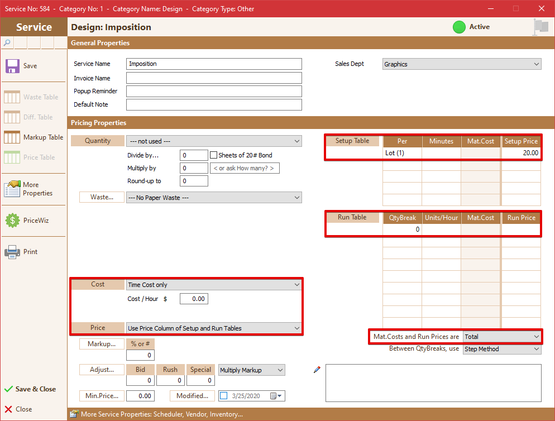Click the red X Close button

tap(8, 409)
